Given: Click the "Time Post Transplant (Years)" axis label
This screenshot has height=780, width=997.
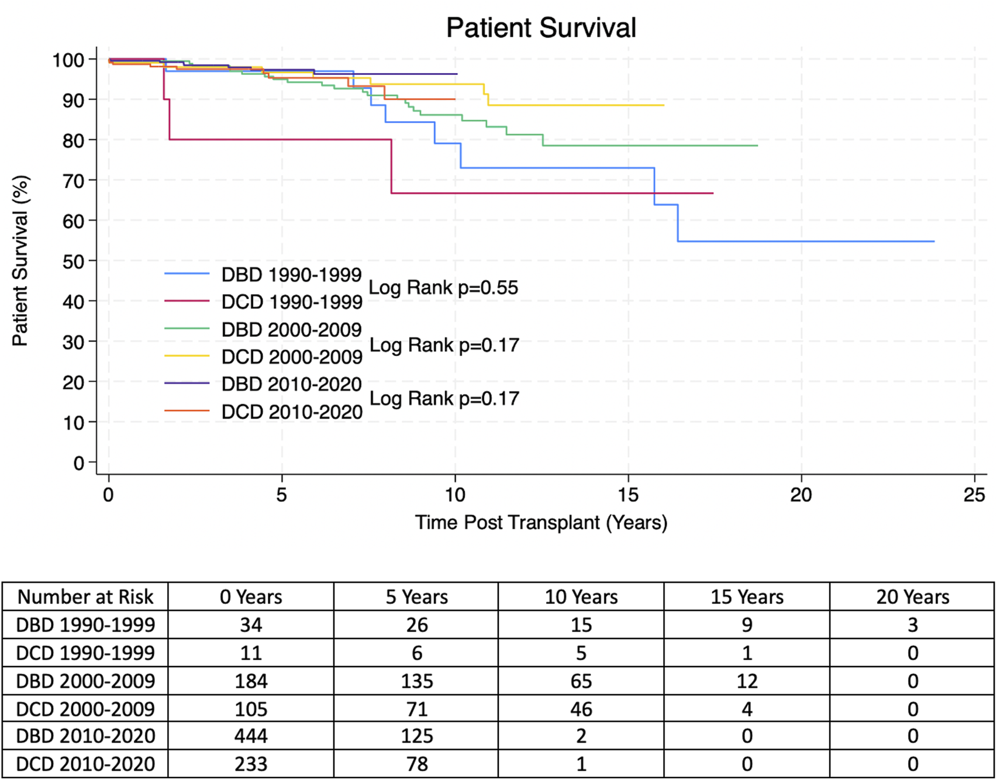Looking at the screenshot, I should point(541,522).
